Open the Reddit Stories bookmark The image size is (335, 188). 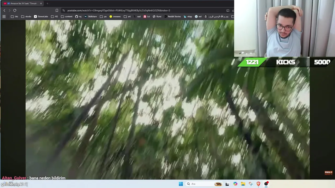172,16
